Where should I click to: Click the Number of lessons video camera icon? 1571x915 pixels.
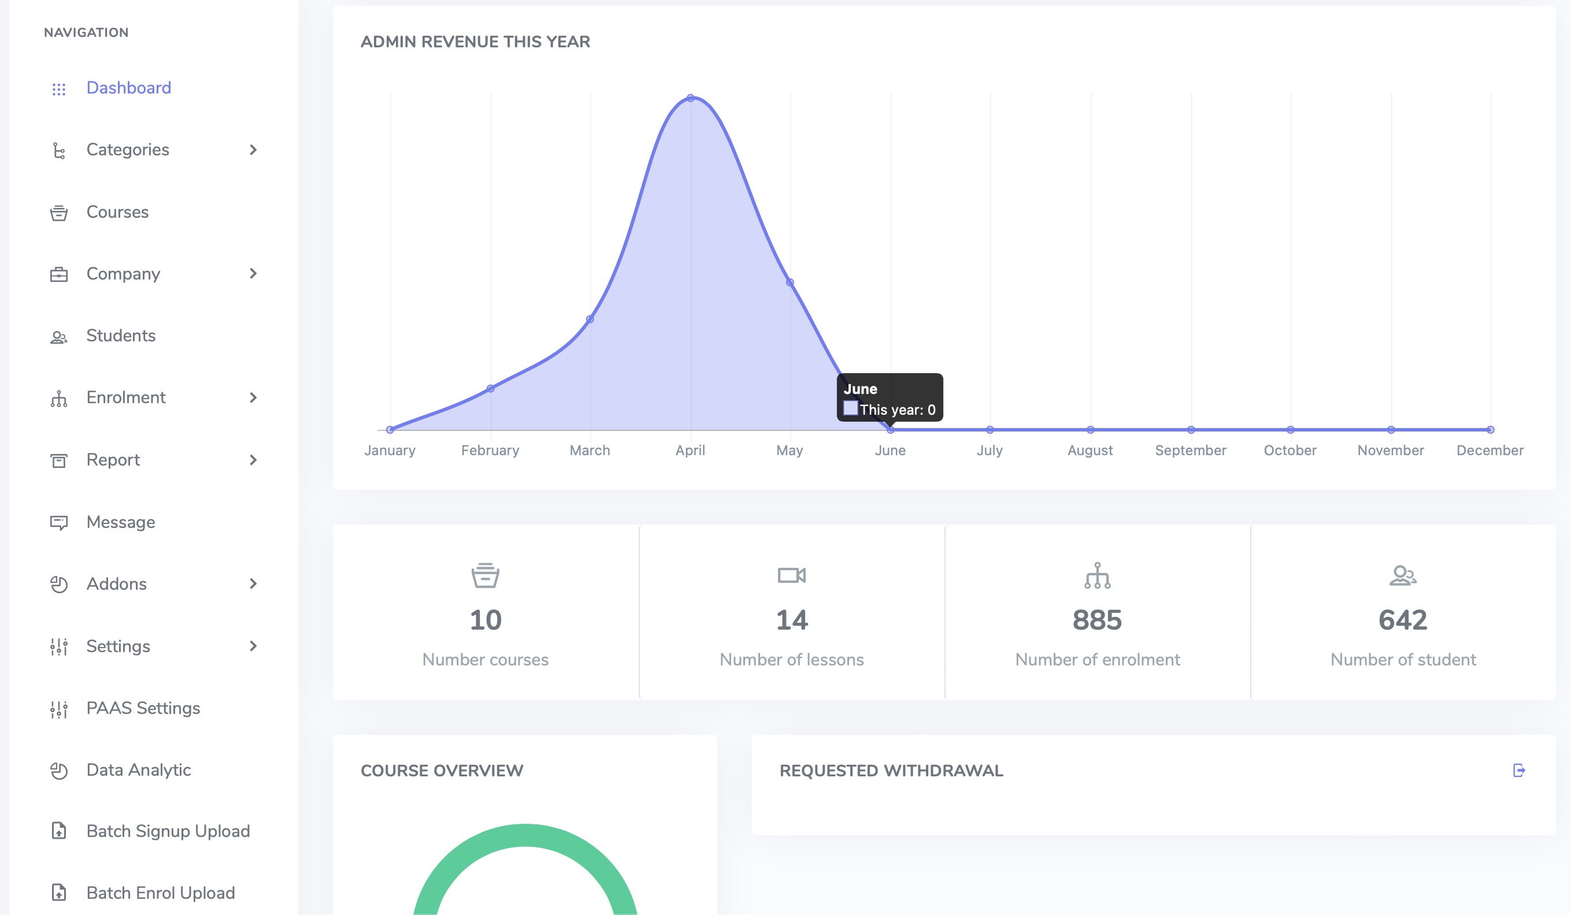tap(792, 575)
